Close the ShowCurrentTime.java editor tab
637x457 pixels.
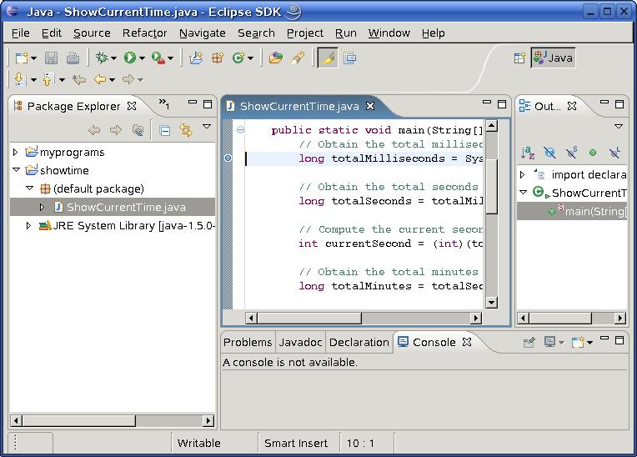point(370,106)
